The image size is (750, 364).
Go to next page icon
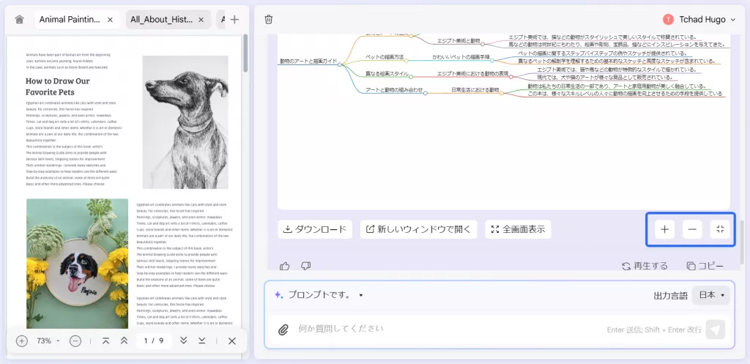coord(183,341)
